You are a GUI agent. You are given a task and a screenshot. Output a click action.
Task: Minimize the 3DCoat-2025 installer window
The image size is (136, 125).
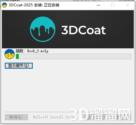point(98,5)
